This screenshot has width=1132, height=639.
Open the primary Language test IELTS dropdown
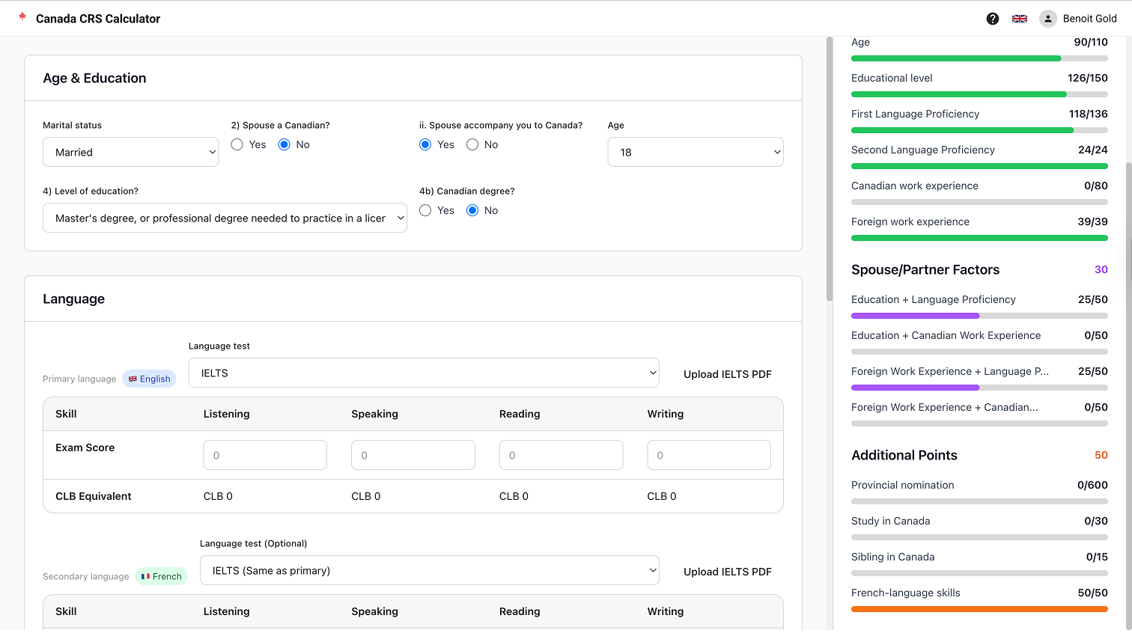423,372
